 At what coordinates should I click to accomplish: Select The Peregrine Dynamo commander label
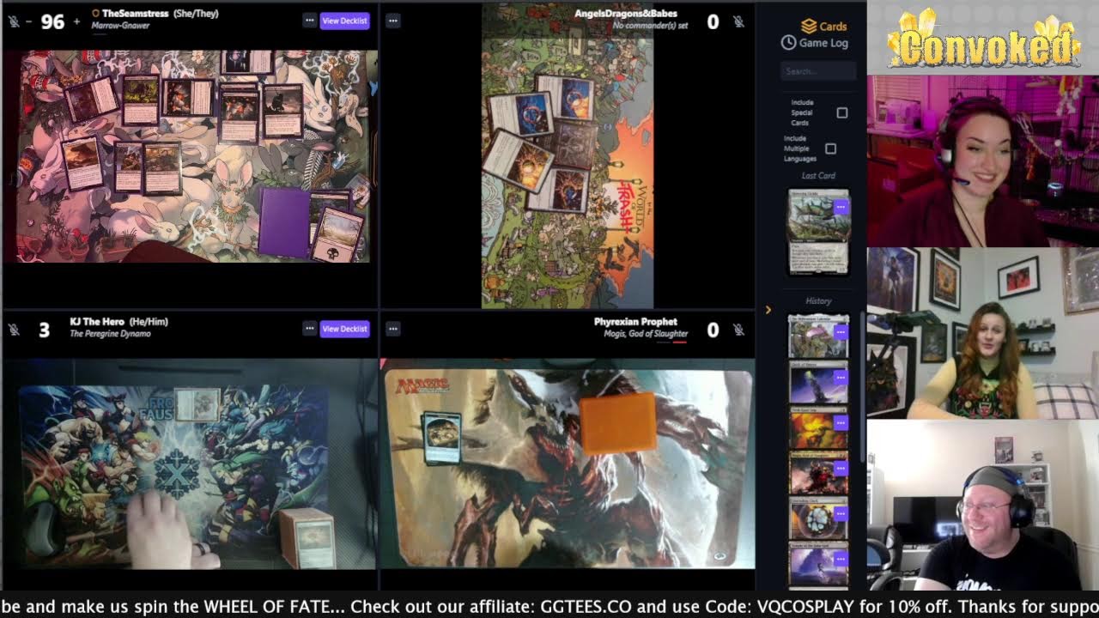[x=110, y=334]
